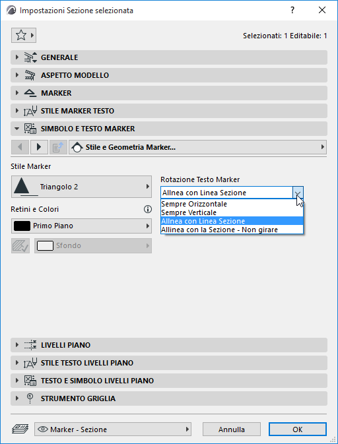Select Sempre Orizzontale option

click(232, 204)
